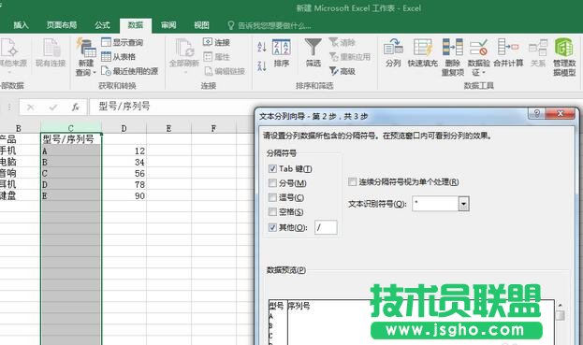Open the 审阅 (Review) ribbon tab
This screenshot has width=583, height=345.
point(168,25)
